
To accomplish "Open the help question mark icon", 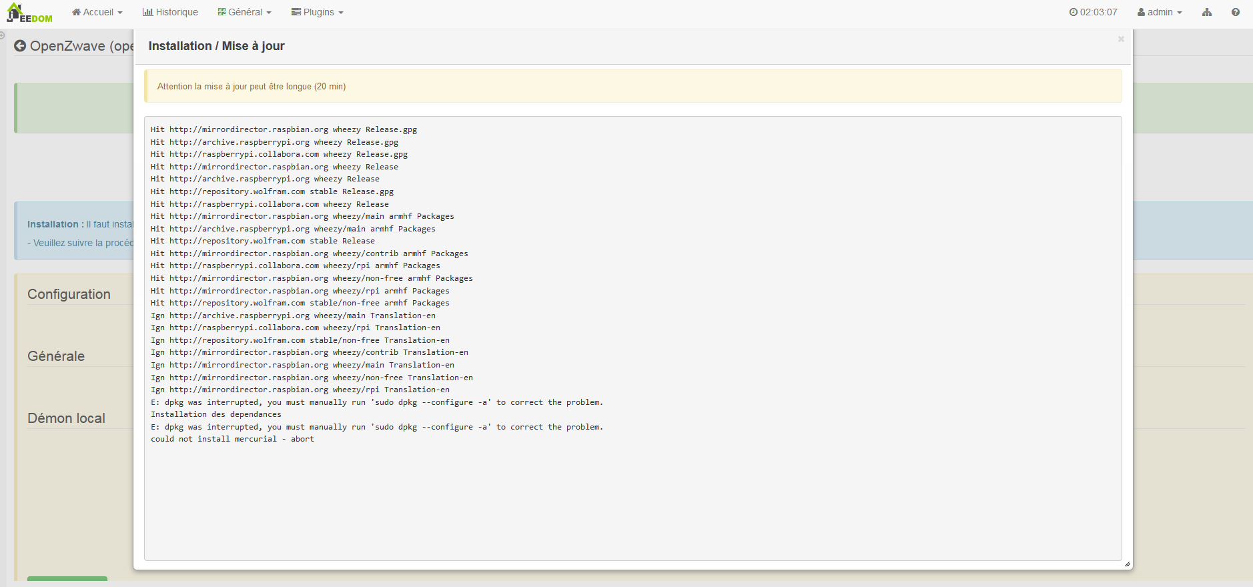I will [1236, 12].
